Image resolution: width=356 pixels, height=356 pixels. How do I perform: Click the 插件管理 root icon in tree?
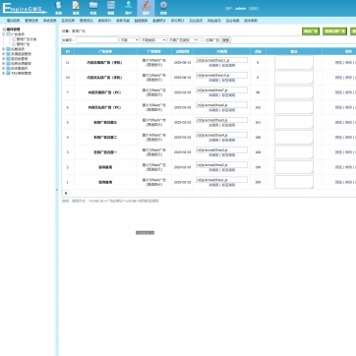(x=4, y=30)
